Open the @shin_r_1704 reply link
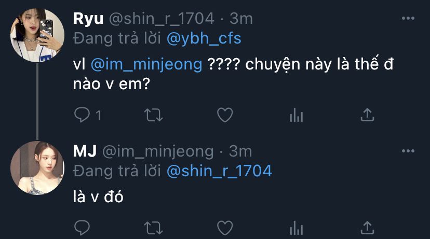The image size is (430, 239). click(219, 171)
